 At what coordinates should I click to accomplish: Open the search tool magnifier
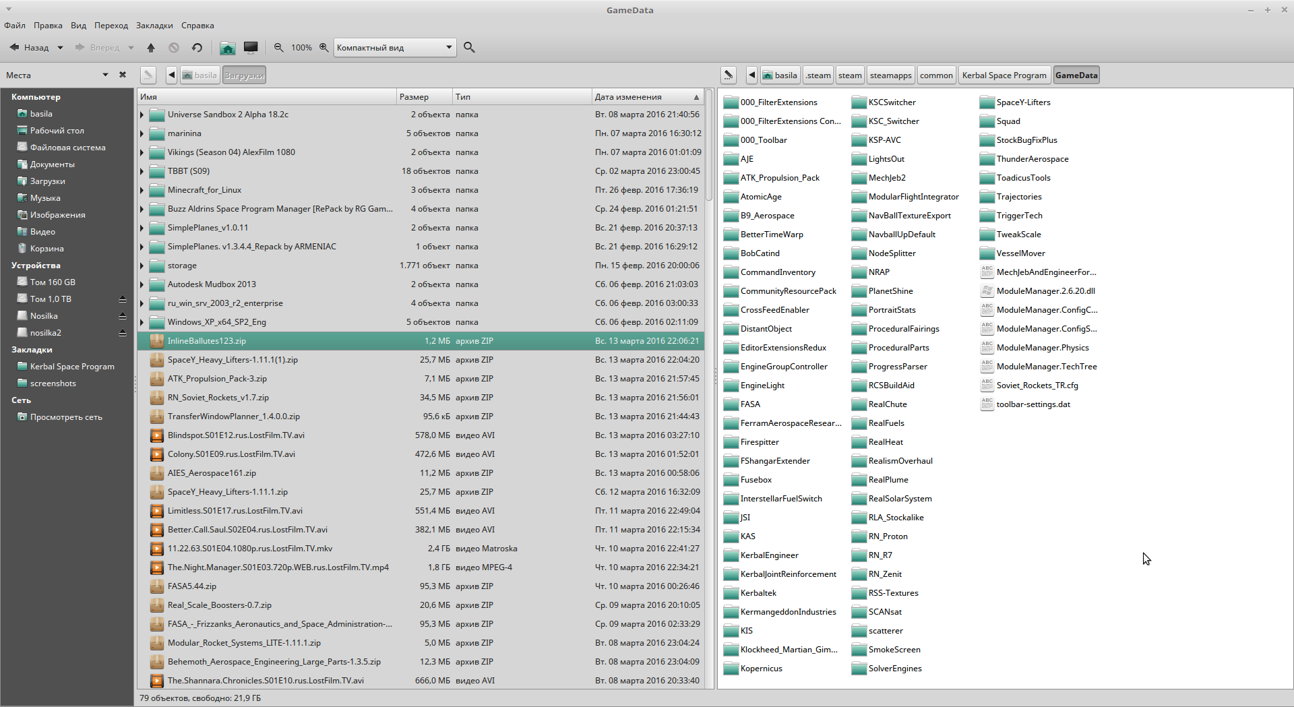[470, 48]
